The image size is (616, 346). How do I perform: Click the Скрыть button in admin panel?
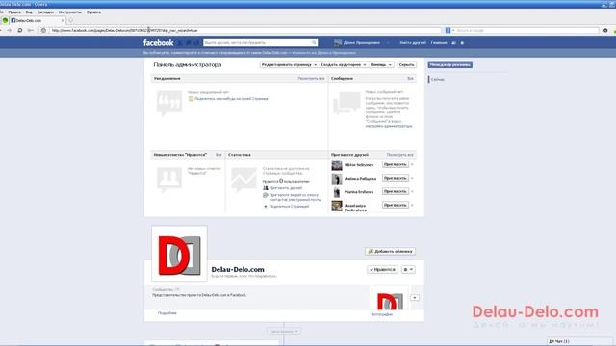406,64
